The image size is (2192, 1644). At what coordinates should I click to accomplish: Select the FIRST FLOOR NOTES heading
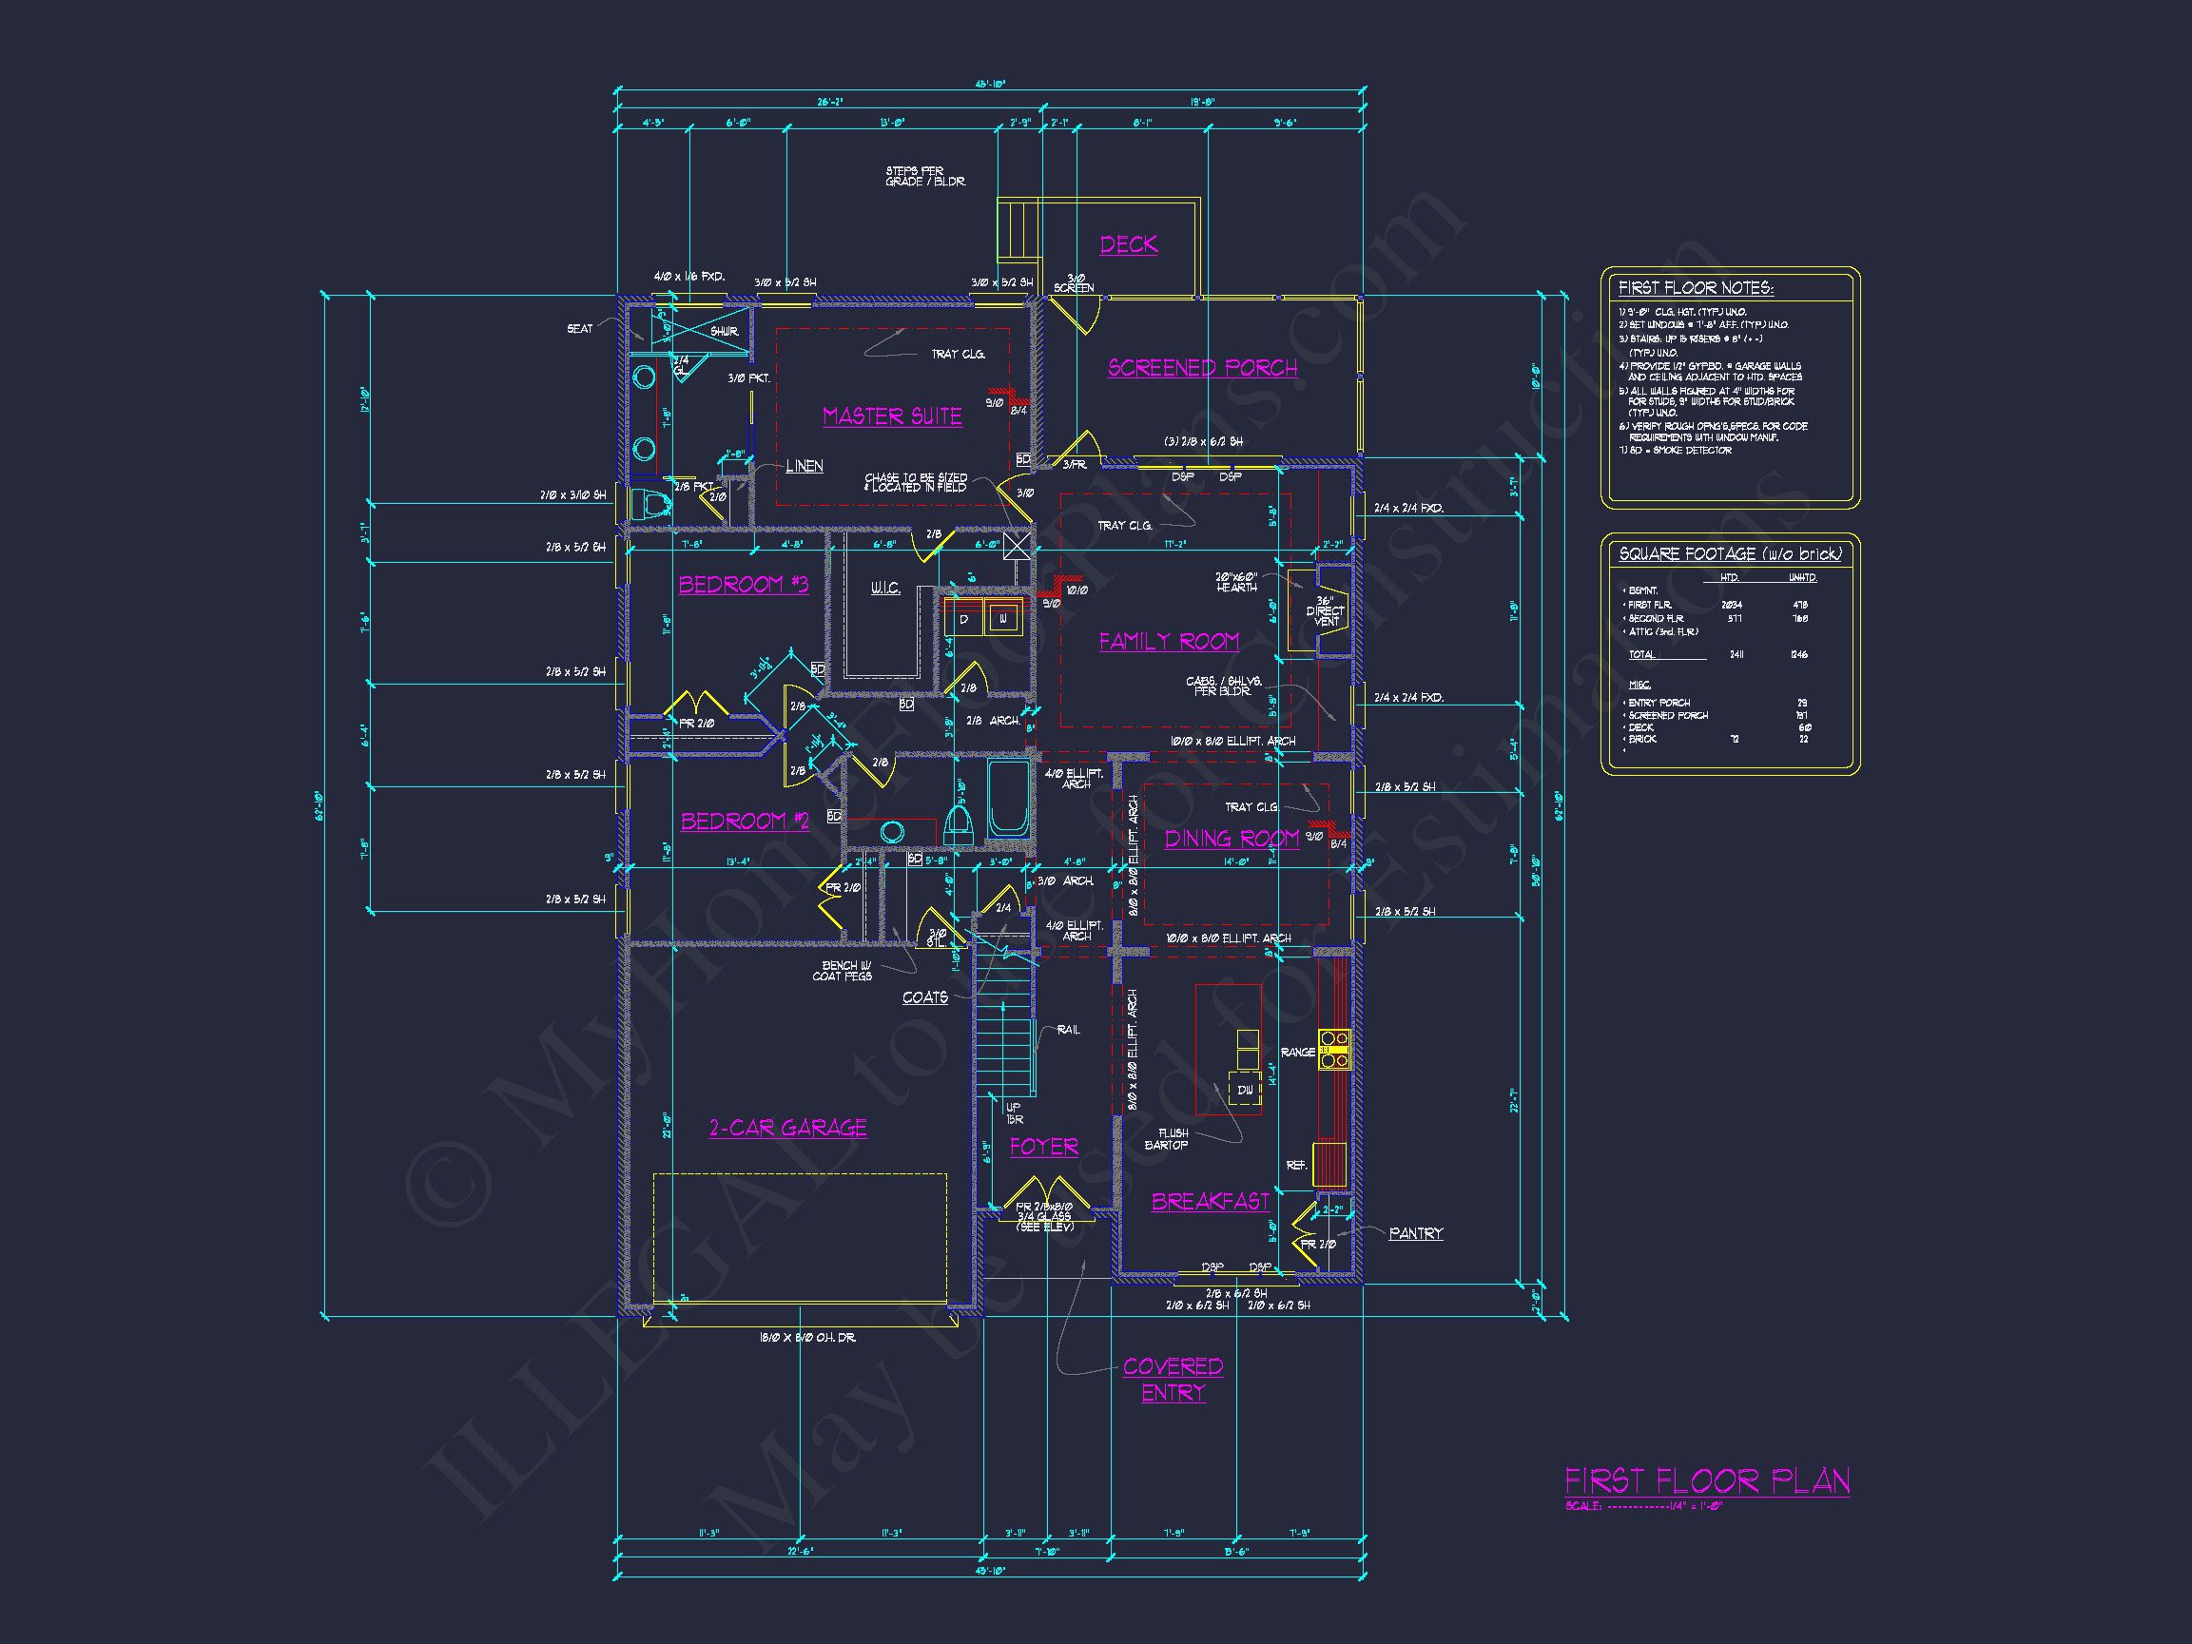tap(1696, 287)
